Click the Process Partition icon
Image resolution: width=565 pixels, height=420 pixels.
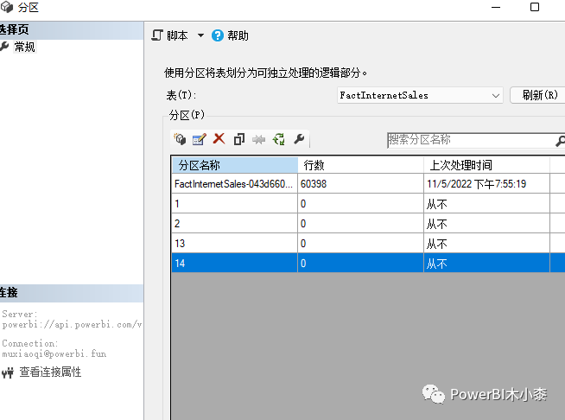tap(279, 139)
